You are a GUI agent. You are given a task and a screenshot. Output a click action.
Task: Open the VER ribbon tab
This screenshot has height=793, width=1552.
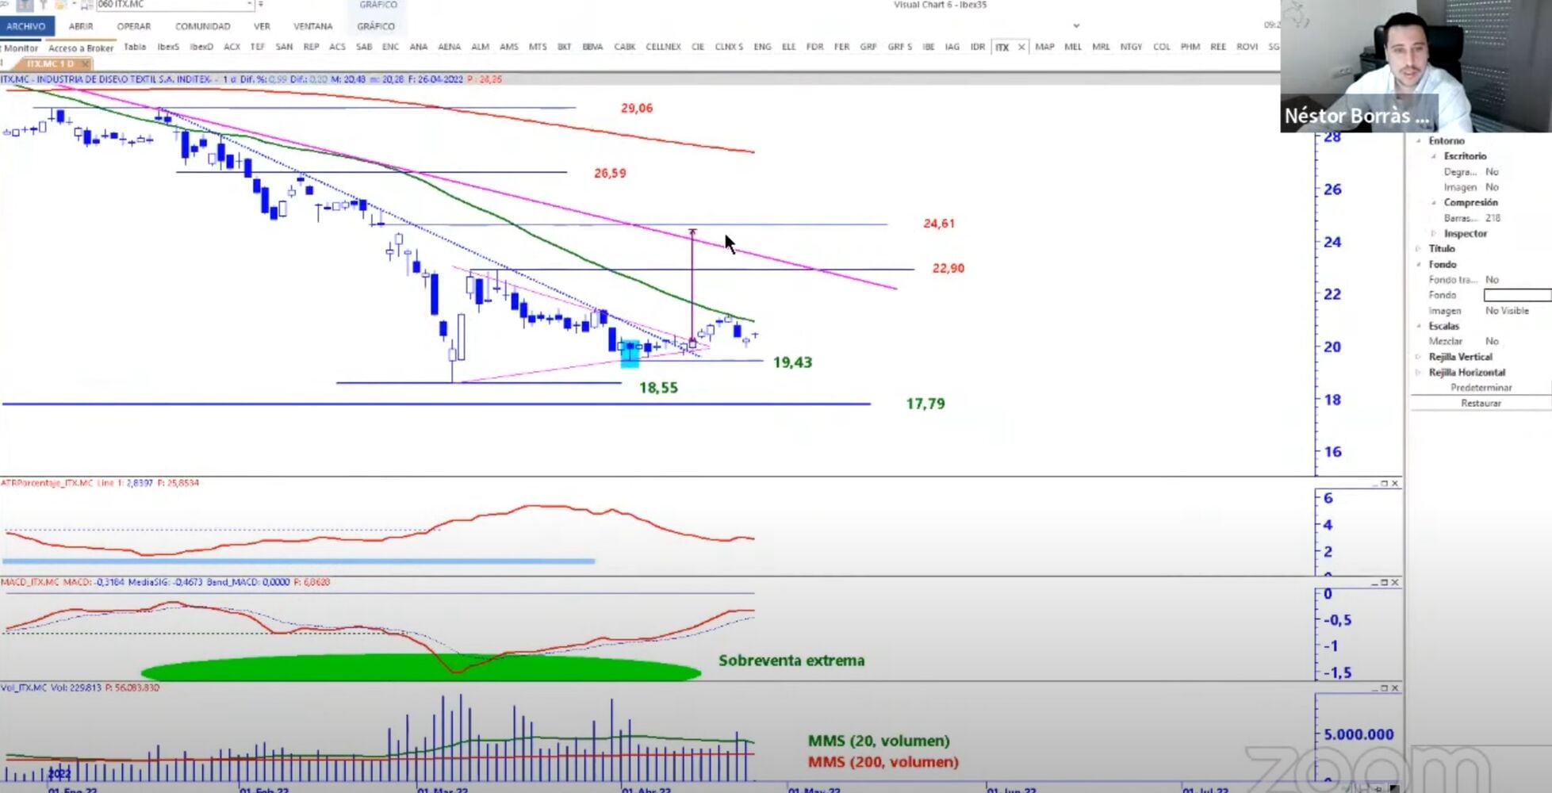(x=262, y=26)
